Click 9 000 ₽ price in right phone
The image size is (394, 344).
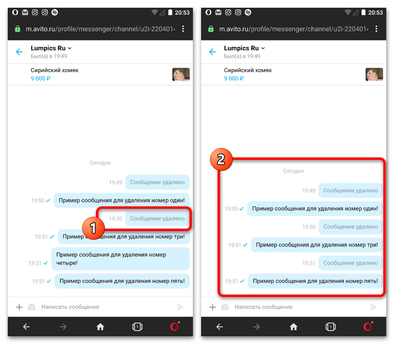[x=234, y=78]
